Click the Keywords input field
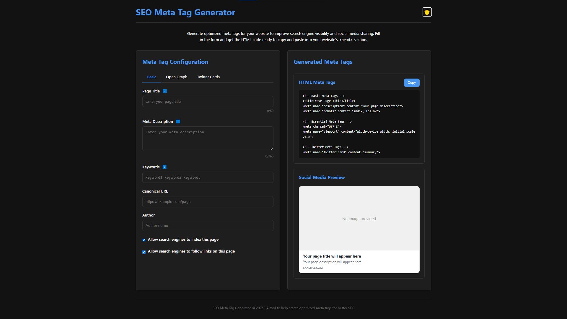The height and width of the screenshot is (319, 567). point(208,178)
